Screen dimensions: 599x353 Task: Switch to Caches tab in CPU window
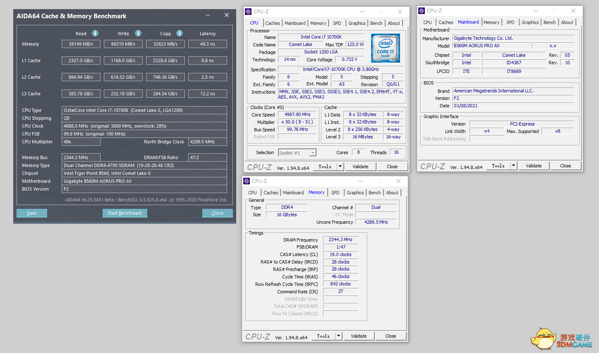273,23
